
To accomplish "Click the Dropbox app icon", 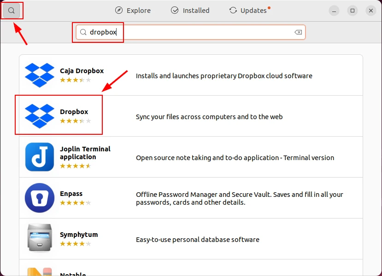I will click(40, 116).
